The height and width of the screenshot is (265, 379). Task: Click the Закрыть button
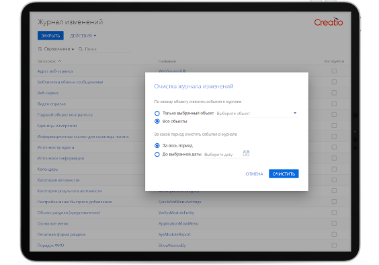click(50, 36)
